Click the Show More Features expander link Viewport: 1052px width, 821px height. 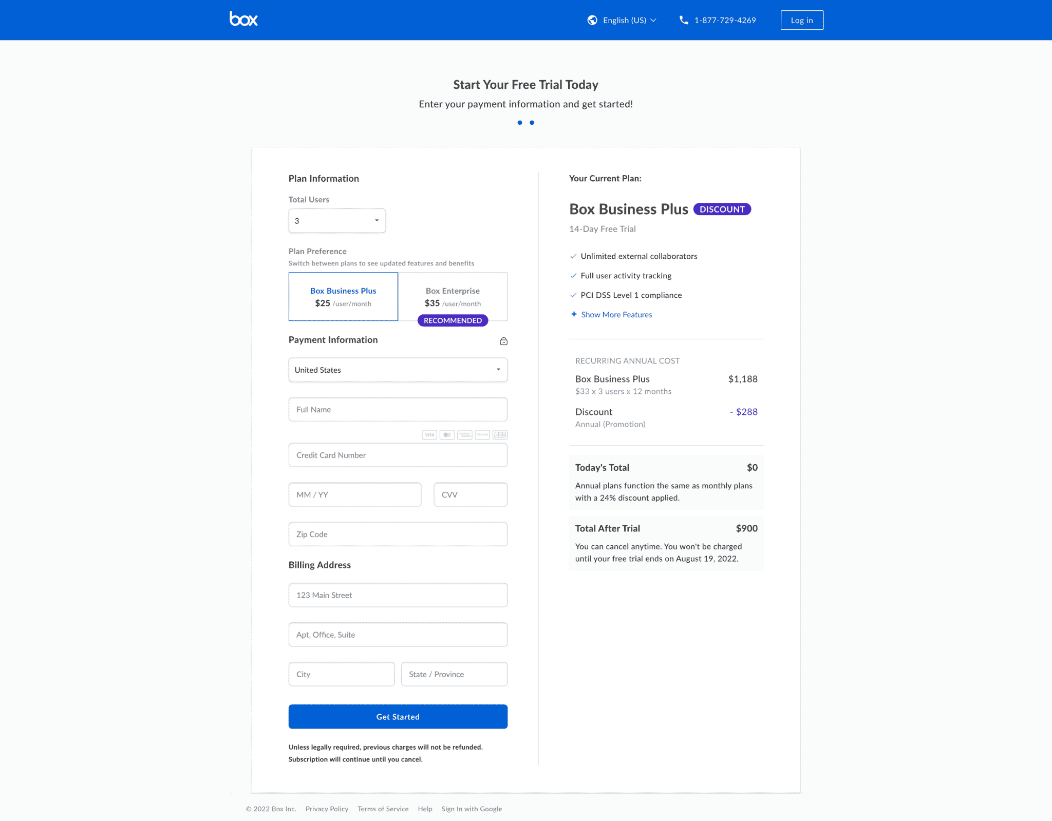(611, 314)
